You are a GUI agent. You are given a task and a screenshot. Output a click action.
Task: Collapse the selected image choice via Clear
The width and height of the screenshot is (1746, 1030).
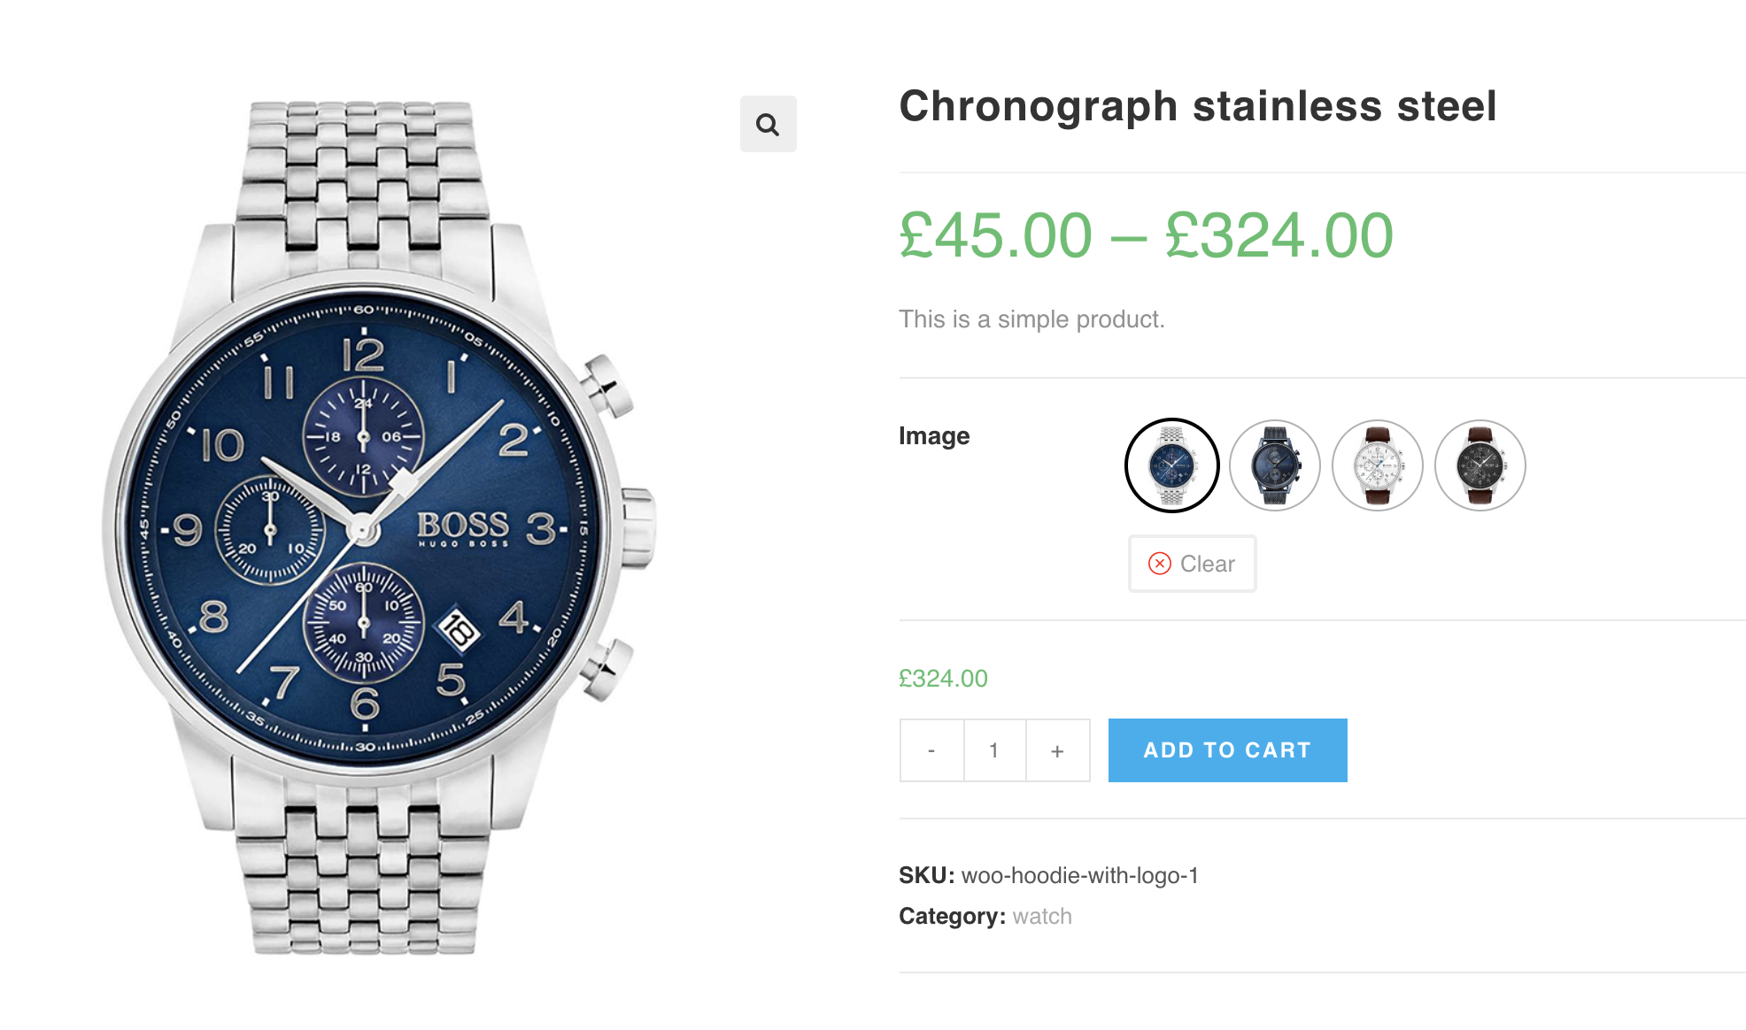click(1191, 564)
